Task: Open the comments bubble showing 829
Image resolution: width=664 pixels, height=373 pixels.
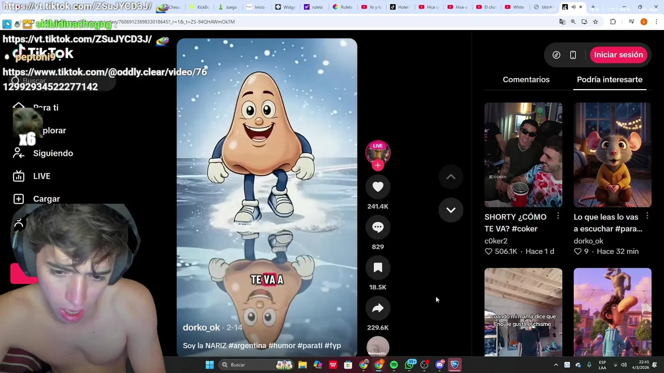Action: [378, 227]
